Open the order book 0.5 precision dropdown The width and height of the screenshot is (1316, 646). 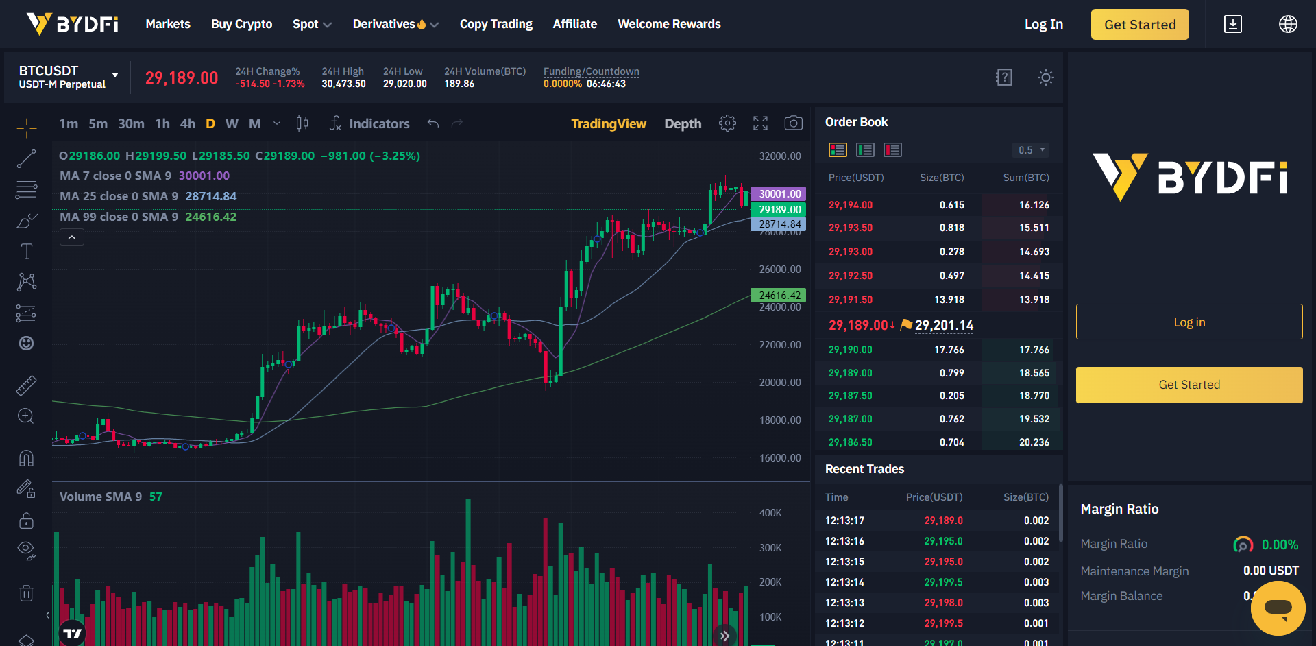point(1030,150)
